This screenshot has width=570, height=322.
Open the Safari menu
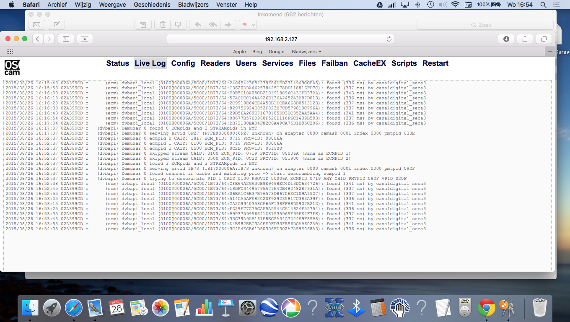click(x=31, y=5)
